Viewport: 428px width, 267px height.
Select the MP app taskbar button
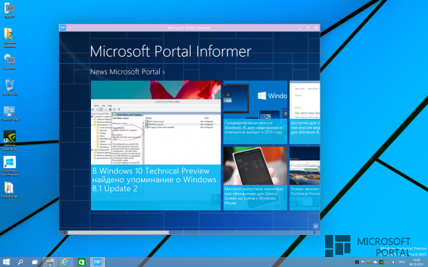[x=98, y=262]
